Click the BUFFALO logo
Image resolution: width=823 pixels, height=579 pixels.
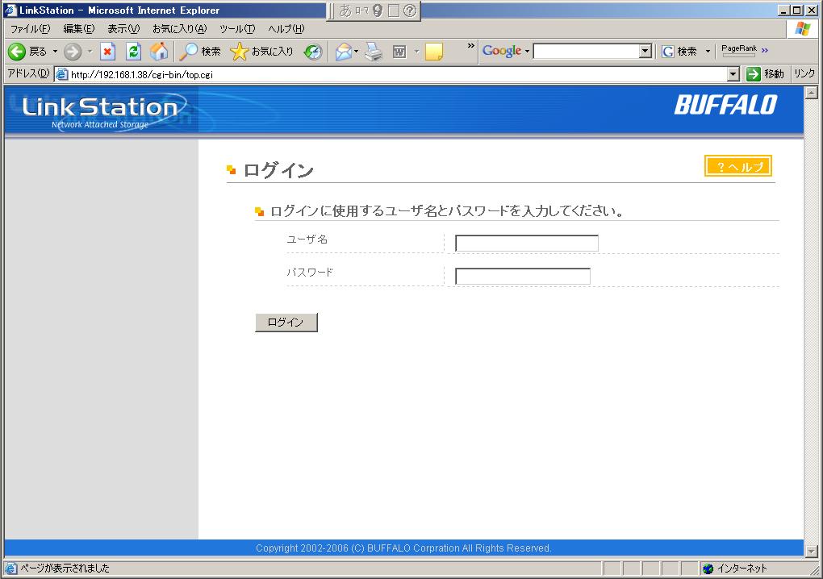point(726,105)
